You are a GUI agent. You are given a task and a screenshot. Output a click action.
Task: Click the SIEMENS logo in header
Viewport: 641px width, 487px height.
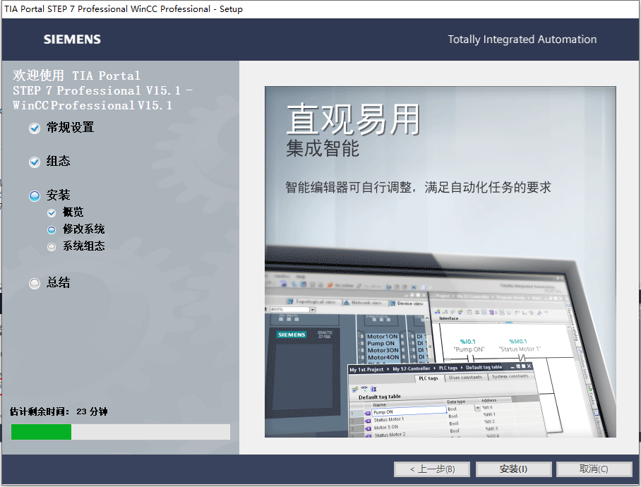click(x=72, y=40)
